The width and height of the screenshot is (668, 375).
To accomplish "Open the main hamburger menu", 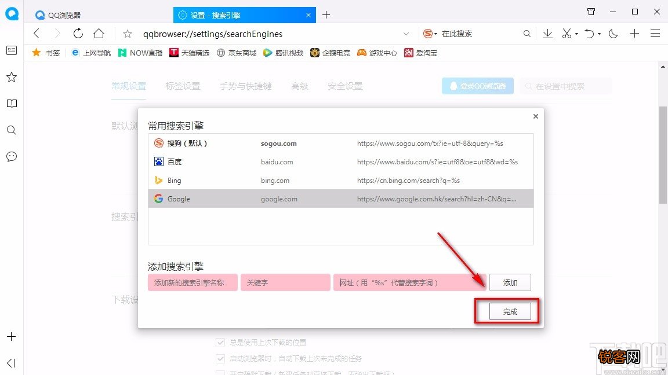I will [x=655, y=34].
